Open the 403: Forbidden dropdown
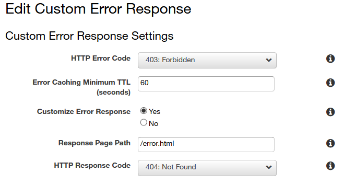 coord(207,60)
